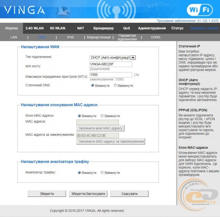Click the host name input field

[x=111, y=64]
